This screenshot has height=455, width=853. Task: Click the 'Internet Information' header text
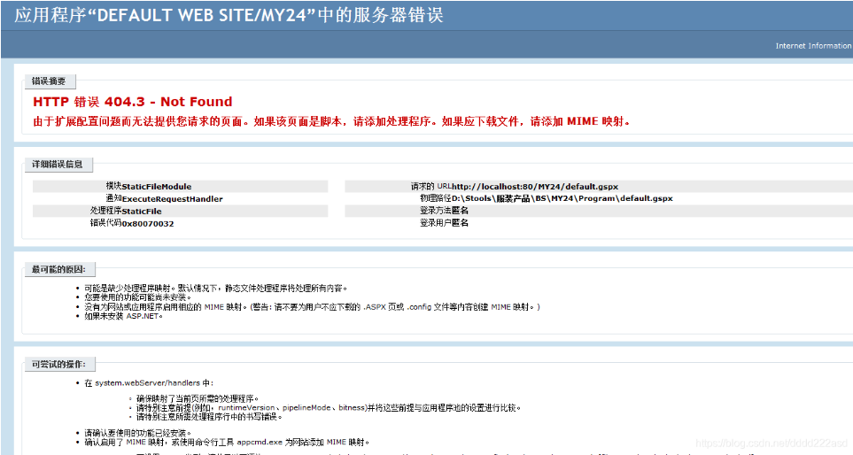click(814, 46)
